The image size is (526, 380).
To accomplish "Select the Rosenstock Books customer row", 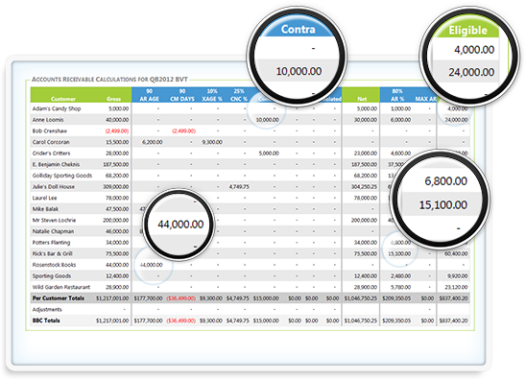I will 250,265.
